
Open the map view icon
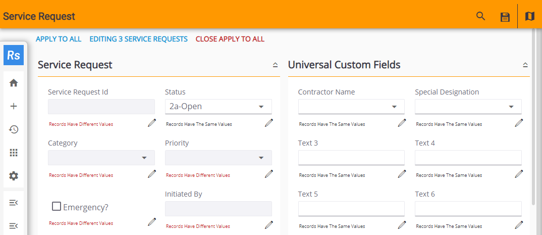[529, 16]
